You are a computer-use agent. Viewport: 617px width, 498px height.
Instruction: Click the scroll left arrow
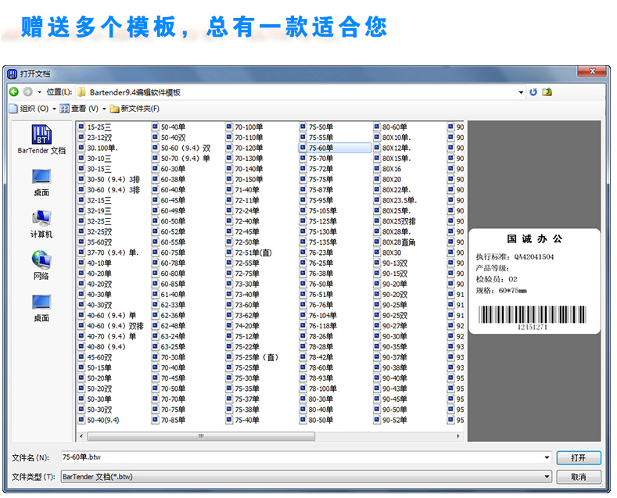(x=81, y=436)
